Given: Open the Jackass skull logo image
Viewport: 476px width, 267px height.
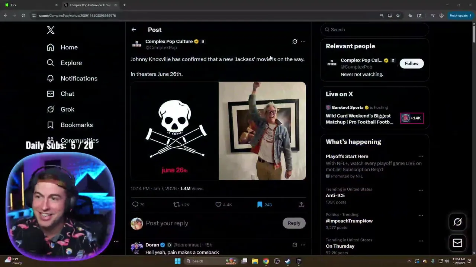Looking at the screenshot, I should (x=174, y=131).
